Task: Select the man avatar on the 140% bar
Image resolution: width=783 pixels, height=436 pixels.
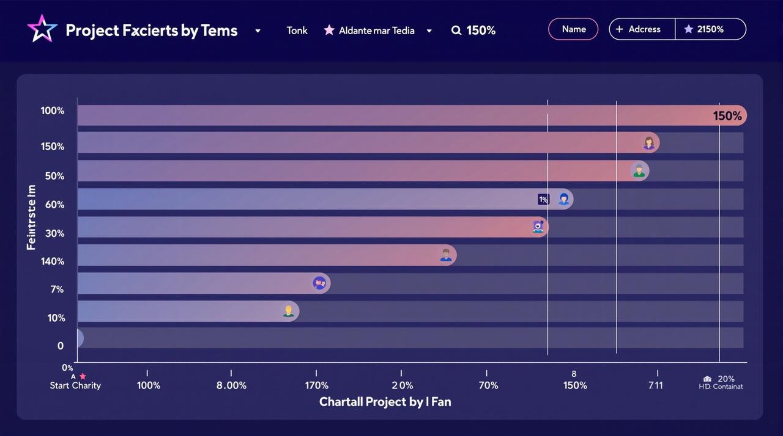Action: (446, 255)
